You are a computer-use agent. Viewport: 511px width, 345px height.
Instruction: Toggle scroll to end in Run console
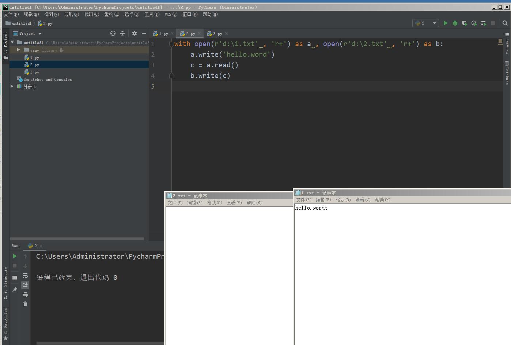[25, 285]
